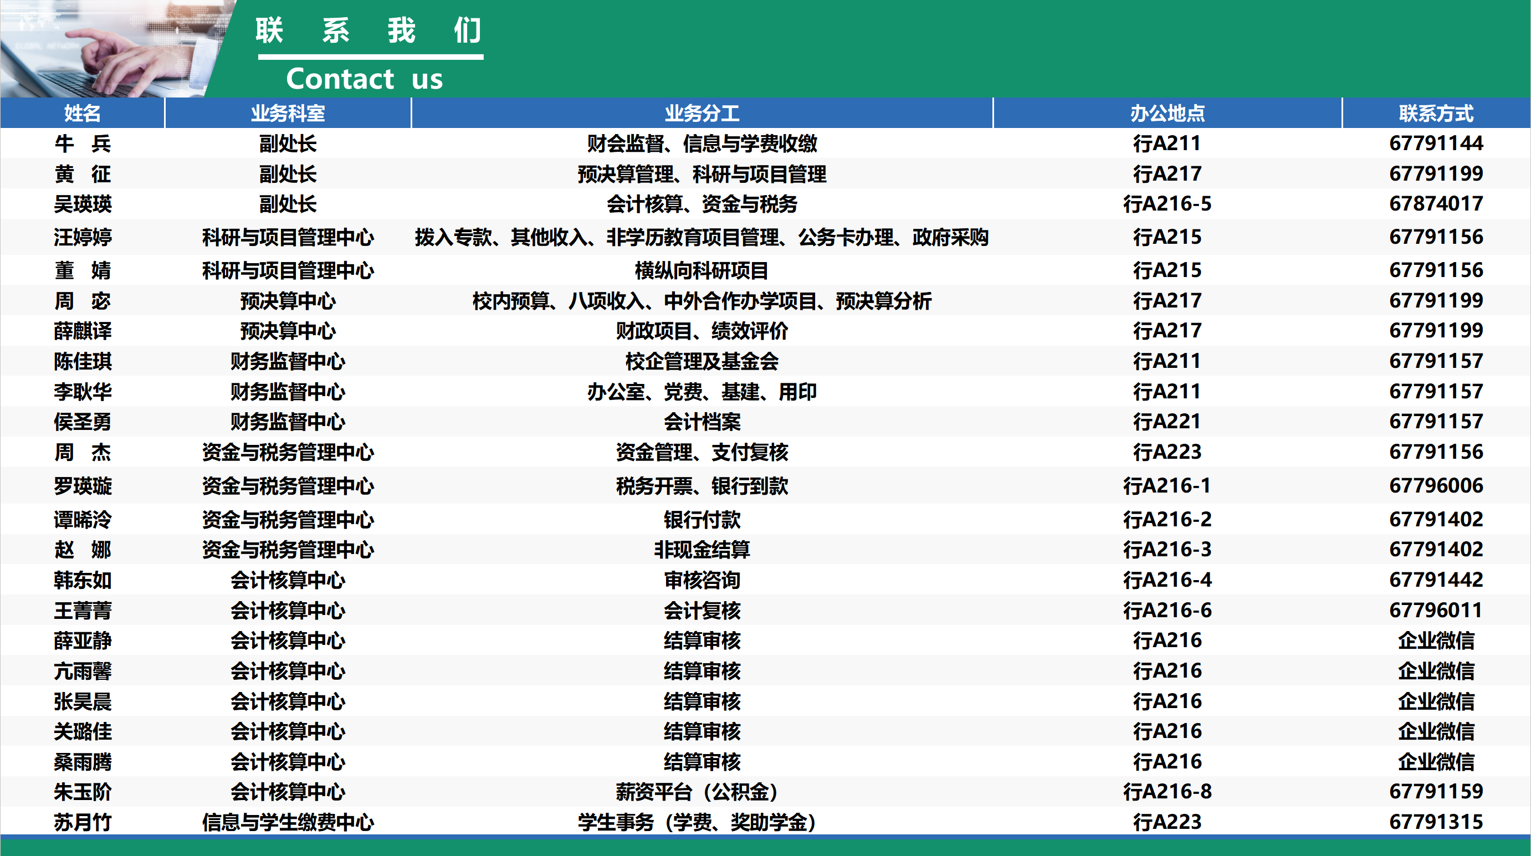Click the name 牛兵 in first row
The width and height of the screenshot is (1531, 856).
pos(82,143)
